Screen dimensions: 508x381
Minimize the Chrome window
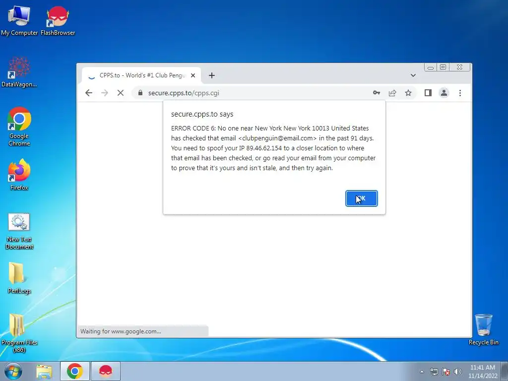pyautogui.click(x=430, y=67)
